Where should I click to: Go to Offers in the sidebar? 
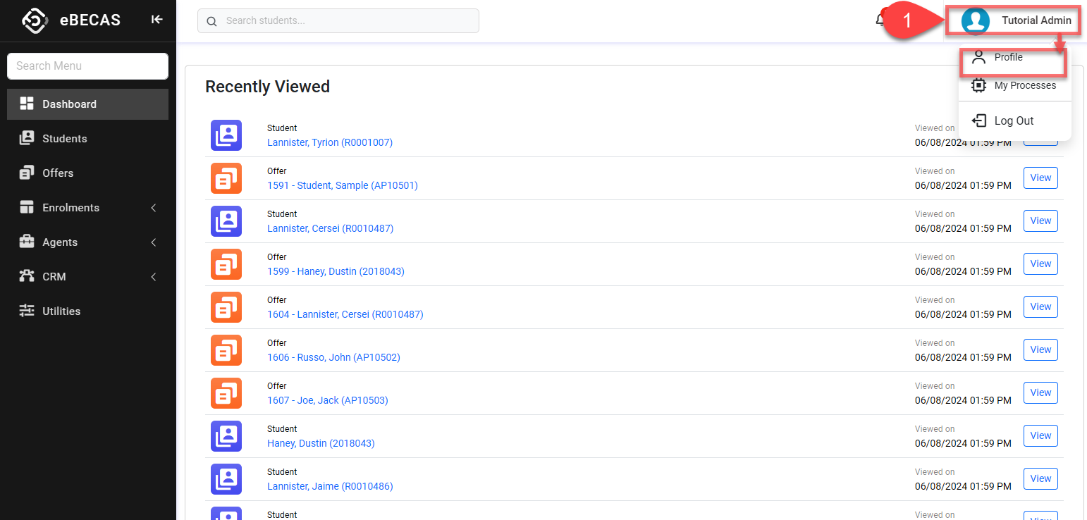click(x=57, y=173)
